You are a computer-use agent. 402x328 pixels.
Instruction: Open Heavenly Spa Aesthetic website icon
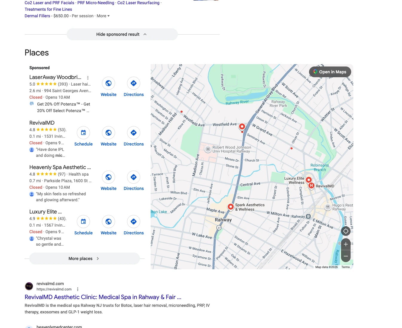(x=108, y=177)
